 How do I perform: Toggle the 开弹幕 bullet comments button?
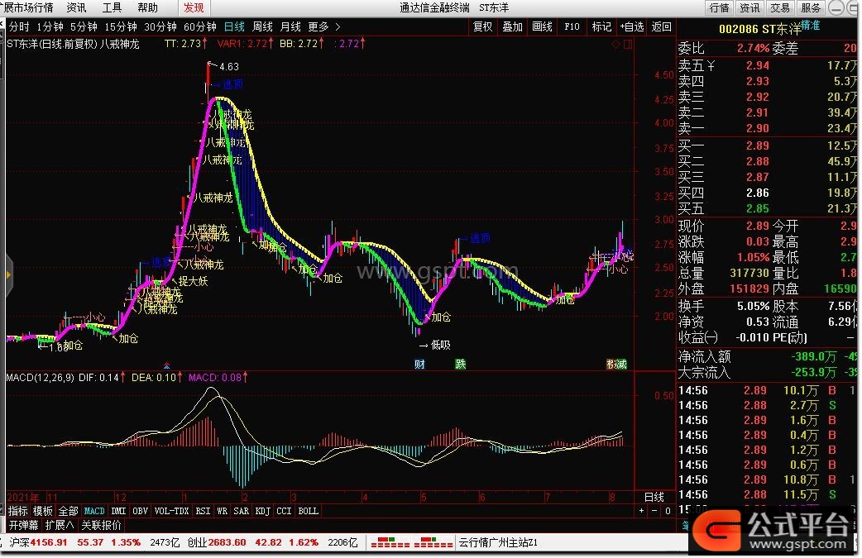23,525
